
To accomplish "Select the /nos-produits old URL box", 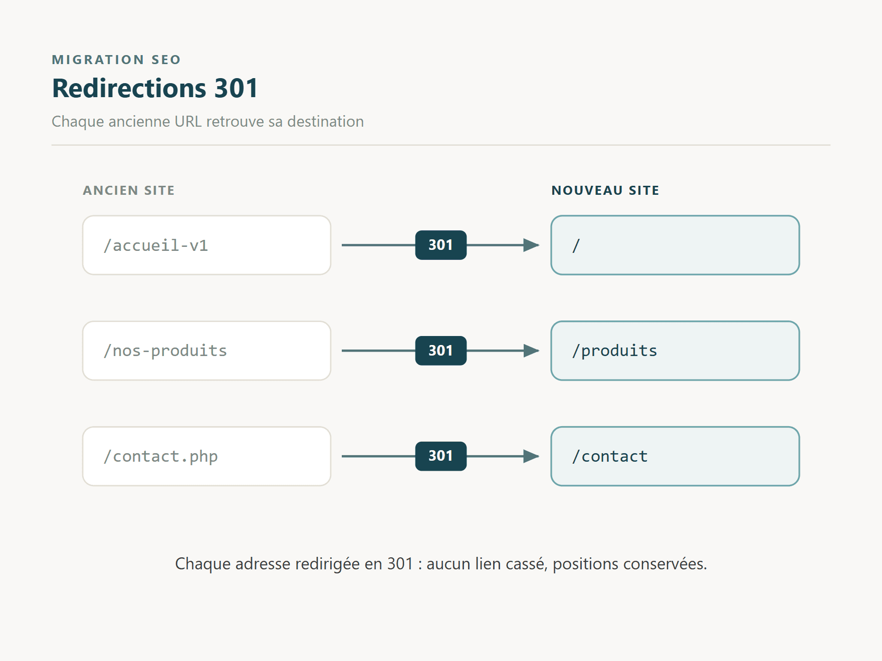I will [x=206, y=351].
